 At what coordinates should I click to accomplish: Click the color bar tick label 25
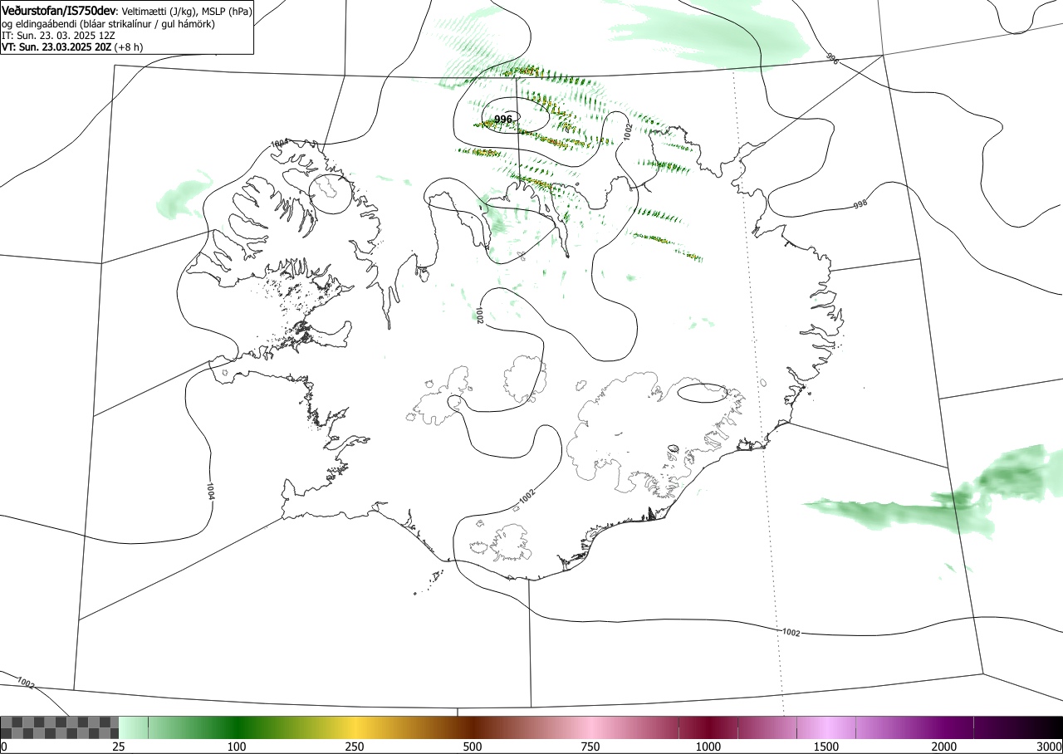(119, 747)
